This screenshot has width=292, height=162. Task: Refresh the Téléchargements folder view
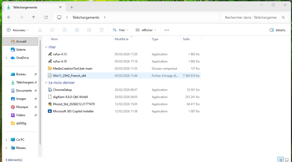tap(46, 17)
